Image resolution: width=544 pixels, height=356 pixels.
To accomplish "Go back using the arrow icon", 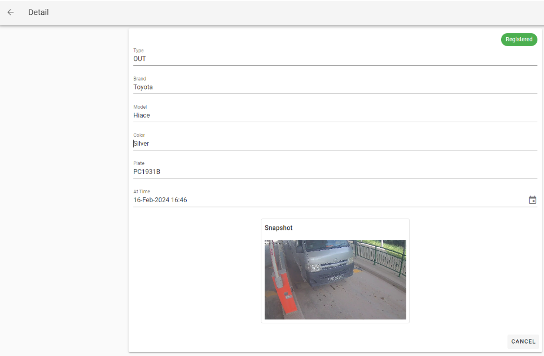I will click(10, 12).
